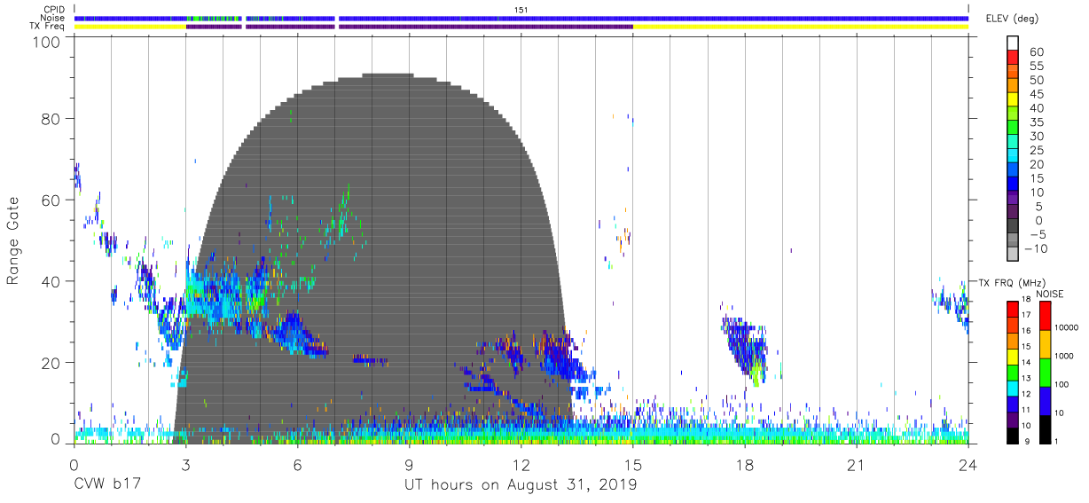Image resolution: width=1089 pixels, height=503 pixels.
Task: Click 'UT hours on August 31, 2019' title
Action: (x=521, y=486)
